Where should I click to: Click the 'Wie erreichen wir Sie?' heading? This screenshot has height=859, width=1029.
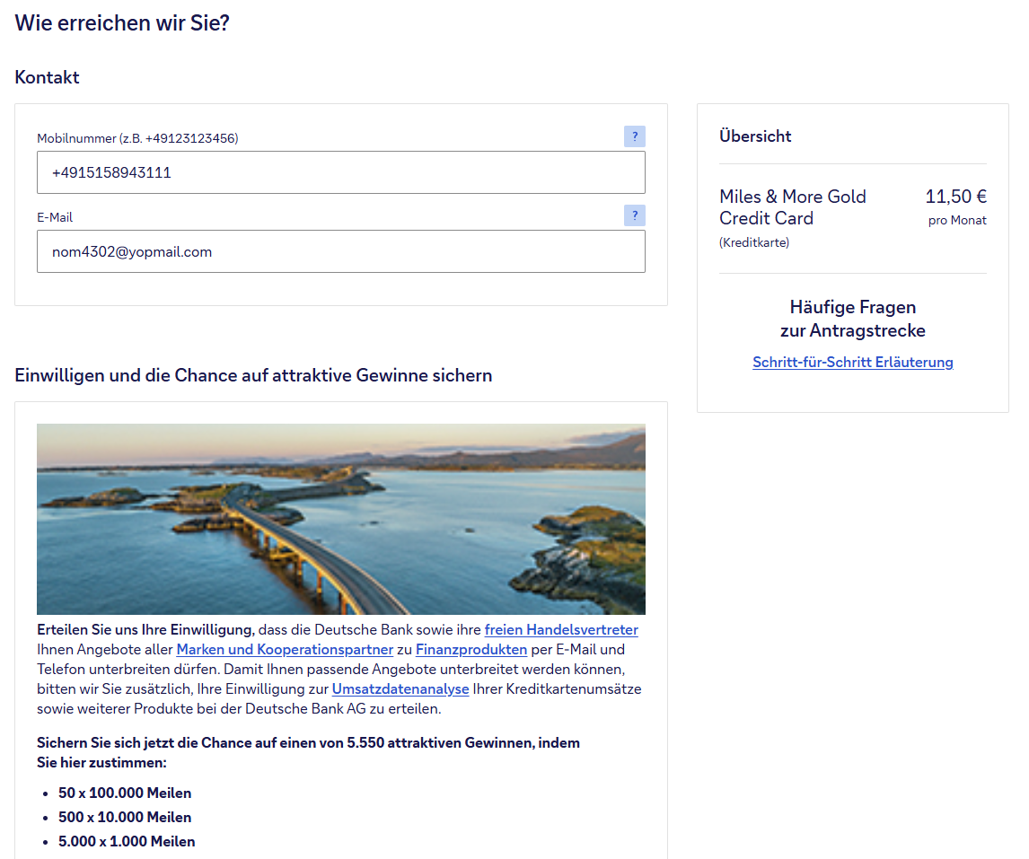[122, 23]
